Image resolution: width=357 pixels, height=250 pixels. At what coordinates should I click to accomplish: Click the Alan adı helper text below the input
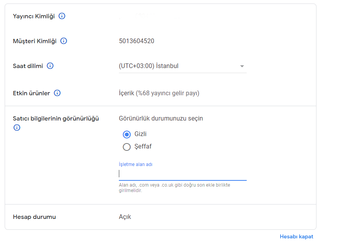coord(174,188)
